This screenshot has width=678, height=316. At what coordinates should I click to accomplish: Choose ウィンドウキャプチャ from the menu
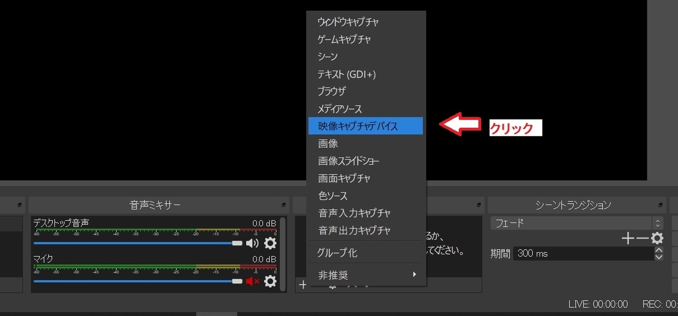tap(366, 22)
